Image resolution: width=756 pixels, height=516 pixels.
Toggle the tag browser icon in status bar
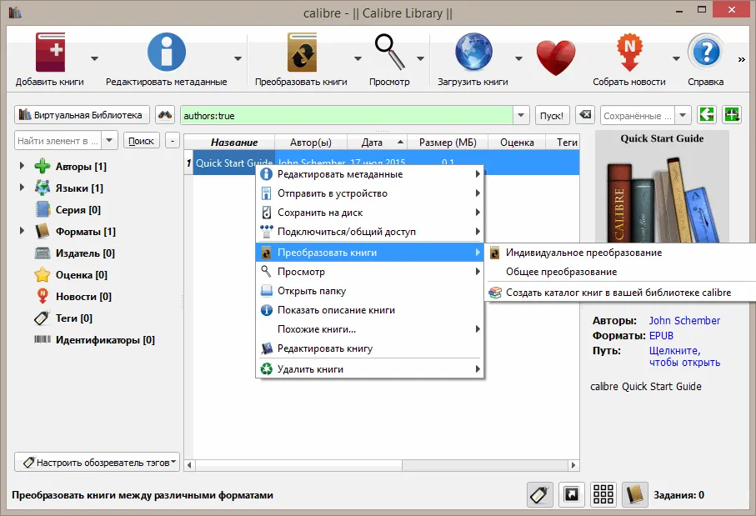tap(539, 495)
